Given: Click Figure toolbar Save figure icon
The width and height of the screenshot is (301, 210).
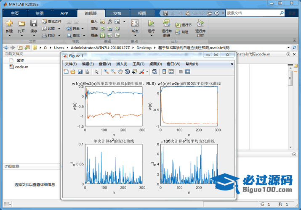Looking at the screenshot, I should (x=80, y=71).
